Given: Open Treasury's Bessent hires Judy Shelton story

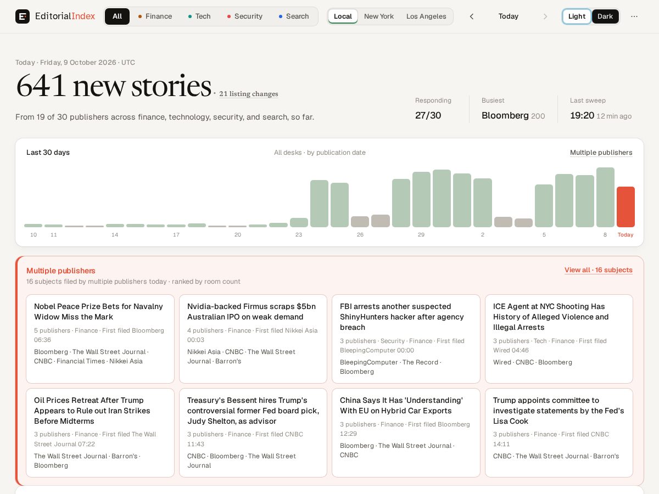Looking at the screenshot, I should 253,433.
